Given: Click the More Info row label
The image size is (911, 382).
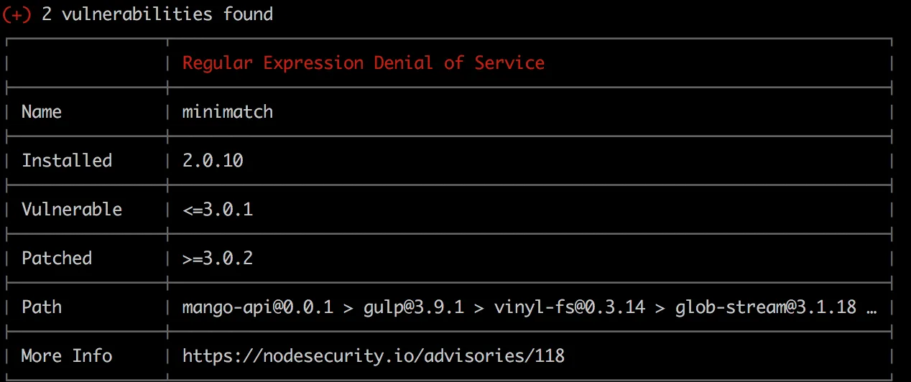Looking at the screenshot, I should tap(67, 356).
